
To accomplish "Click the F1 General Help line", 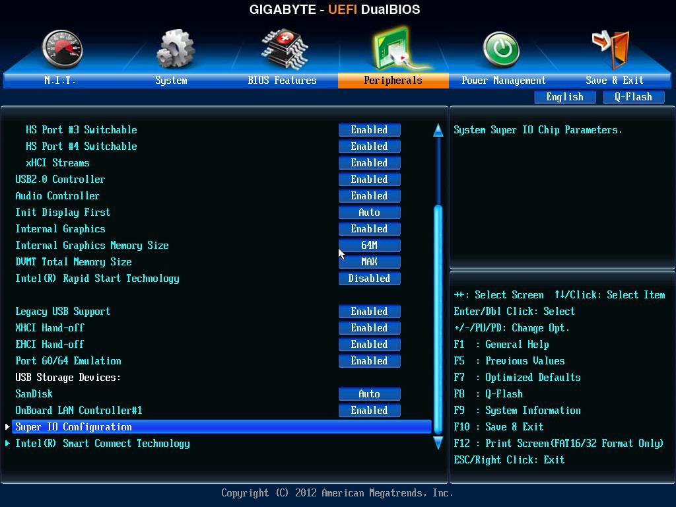I will (x=502, y=345).
